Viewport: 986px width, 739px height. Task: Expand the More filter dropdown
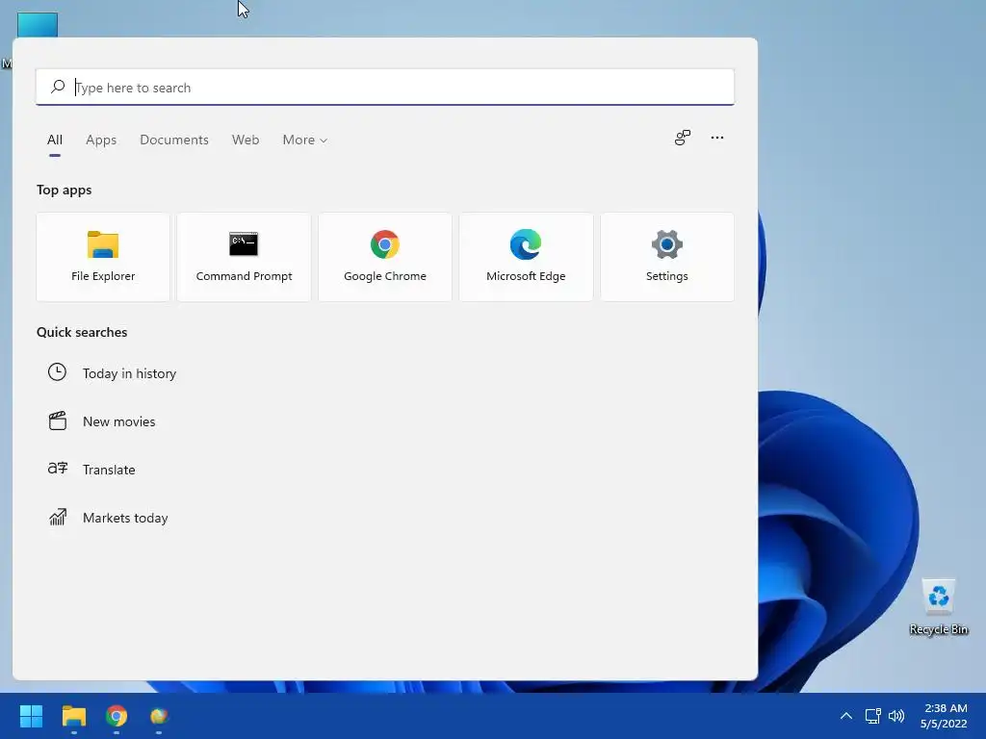tap(305, 140)
